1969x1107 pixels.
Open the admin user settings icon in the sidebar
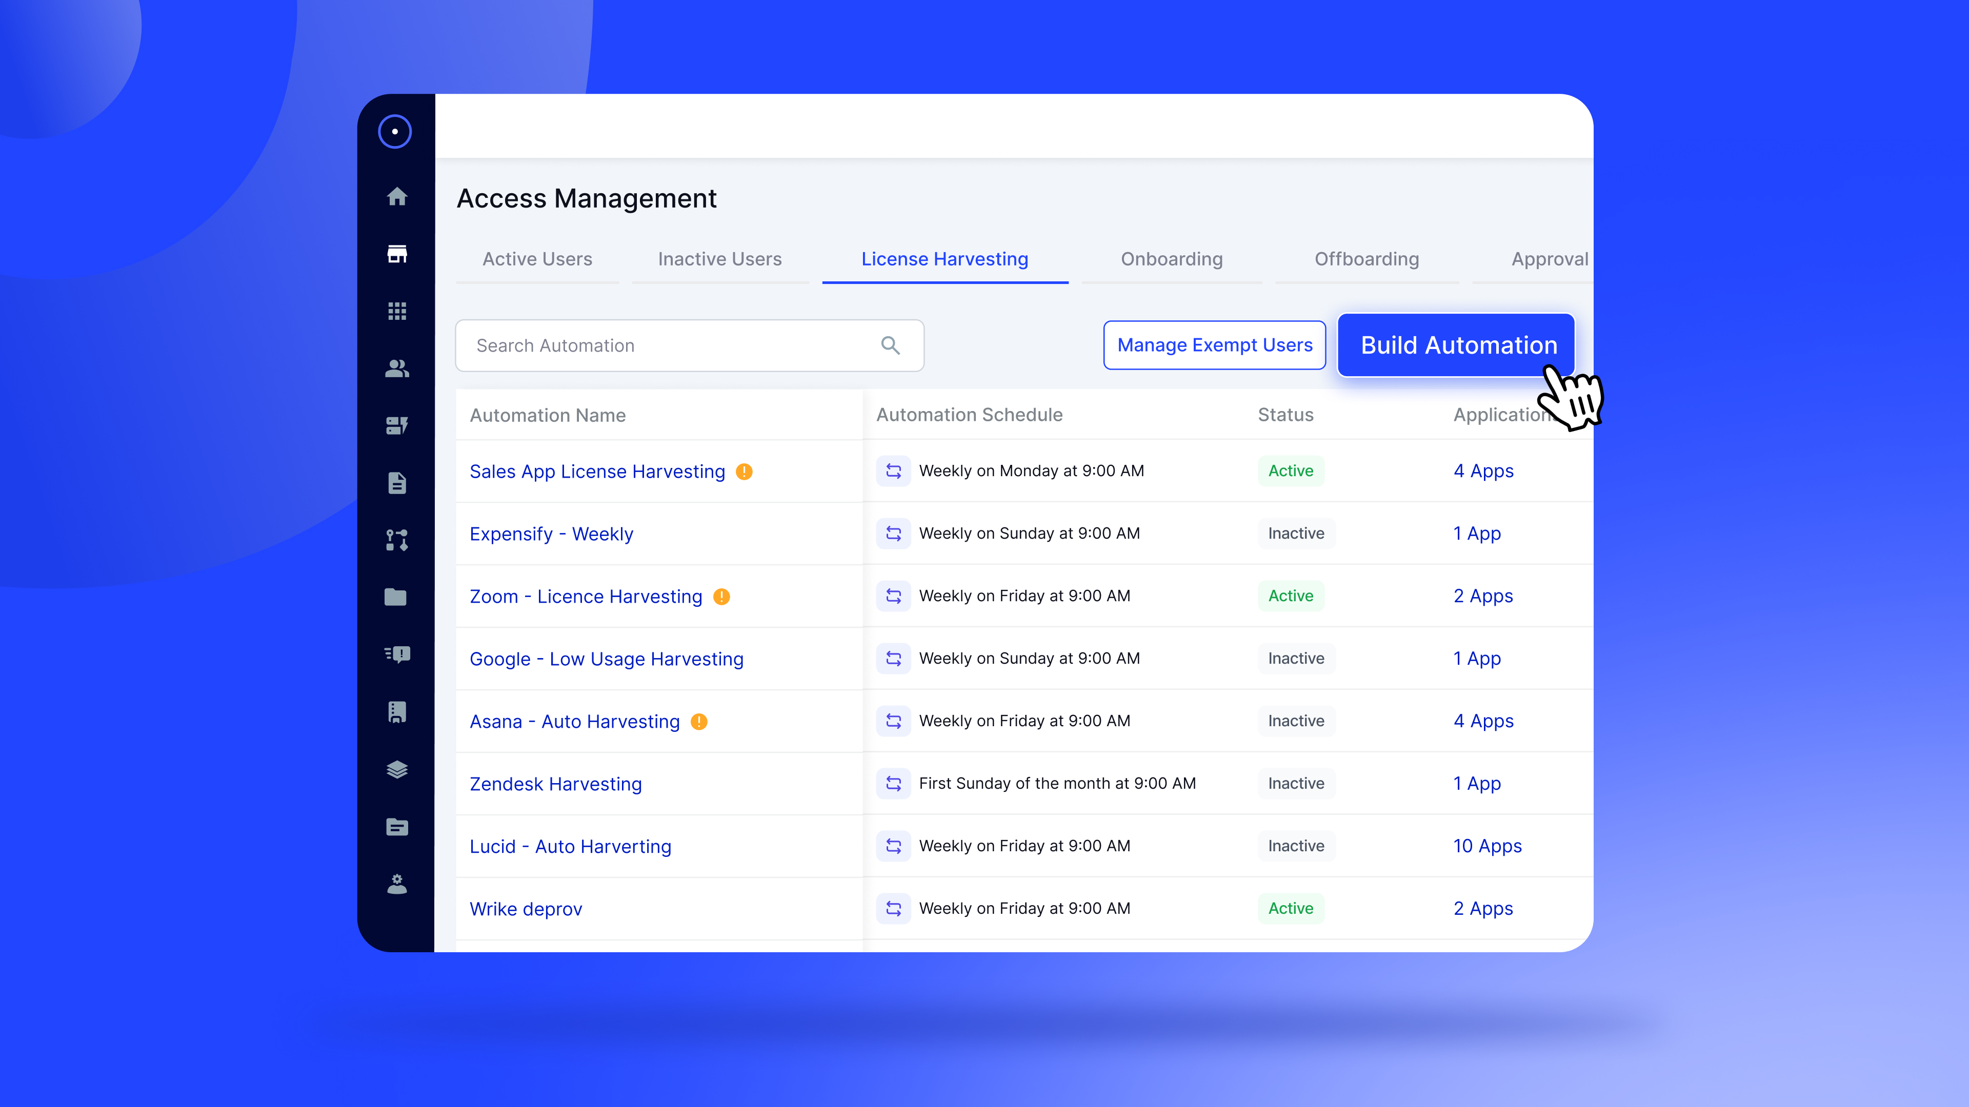pyautogui.click(x=397, y=884)
